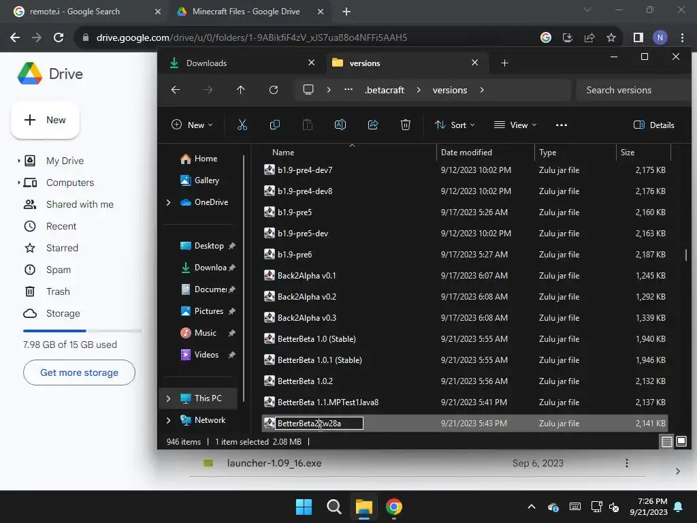Click the Copy icon in Explorer toolbar
697x523 pixels.
[275, 125]
